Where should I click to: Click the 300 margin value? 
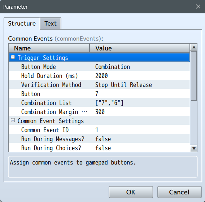100,112
